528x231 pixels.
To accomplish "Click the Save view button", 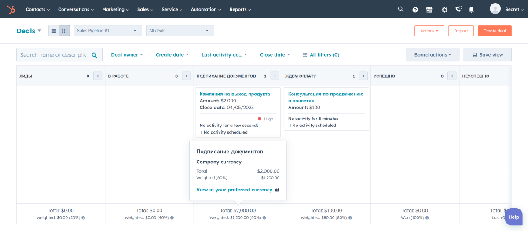I will [x=488, y=55].
